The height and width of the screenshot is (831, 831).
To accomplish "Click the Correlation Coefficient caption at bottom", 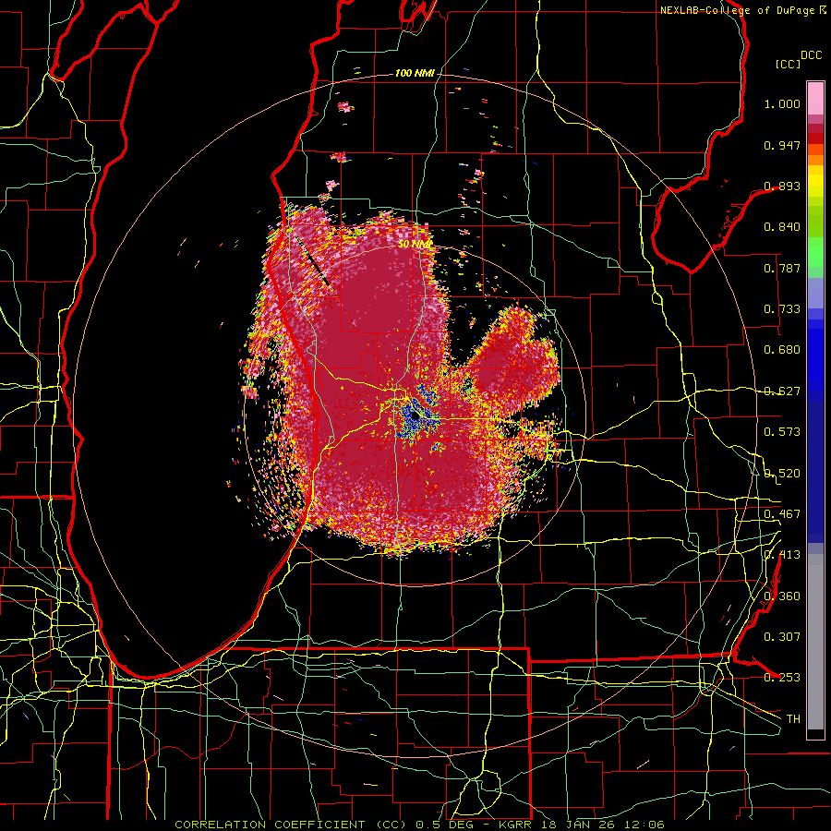I will (419, 825).
